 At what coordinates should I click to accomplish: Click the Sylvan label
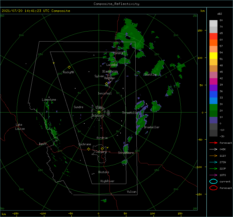(x=99, y=76)
